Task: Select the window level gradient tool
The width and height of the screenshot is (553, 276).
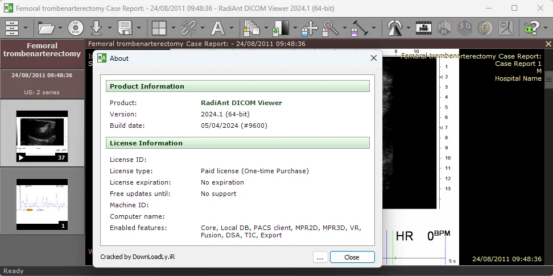Action: pyautogui.click(x=281, y=28)
